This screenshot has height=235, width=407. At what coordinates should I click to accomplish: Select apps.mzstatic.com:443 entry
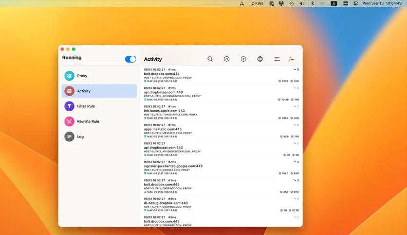[x=221, y=131]
